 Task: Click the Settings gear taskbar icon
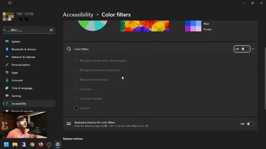click(58, 144)
